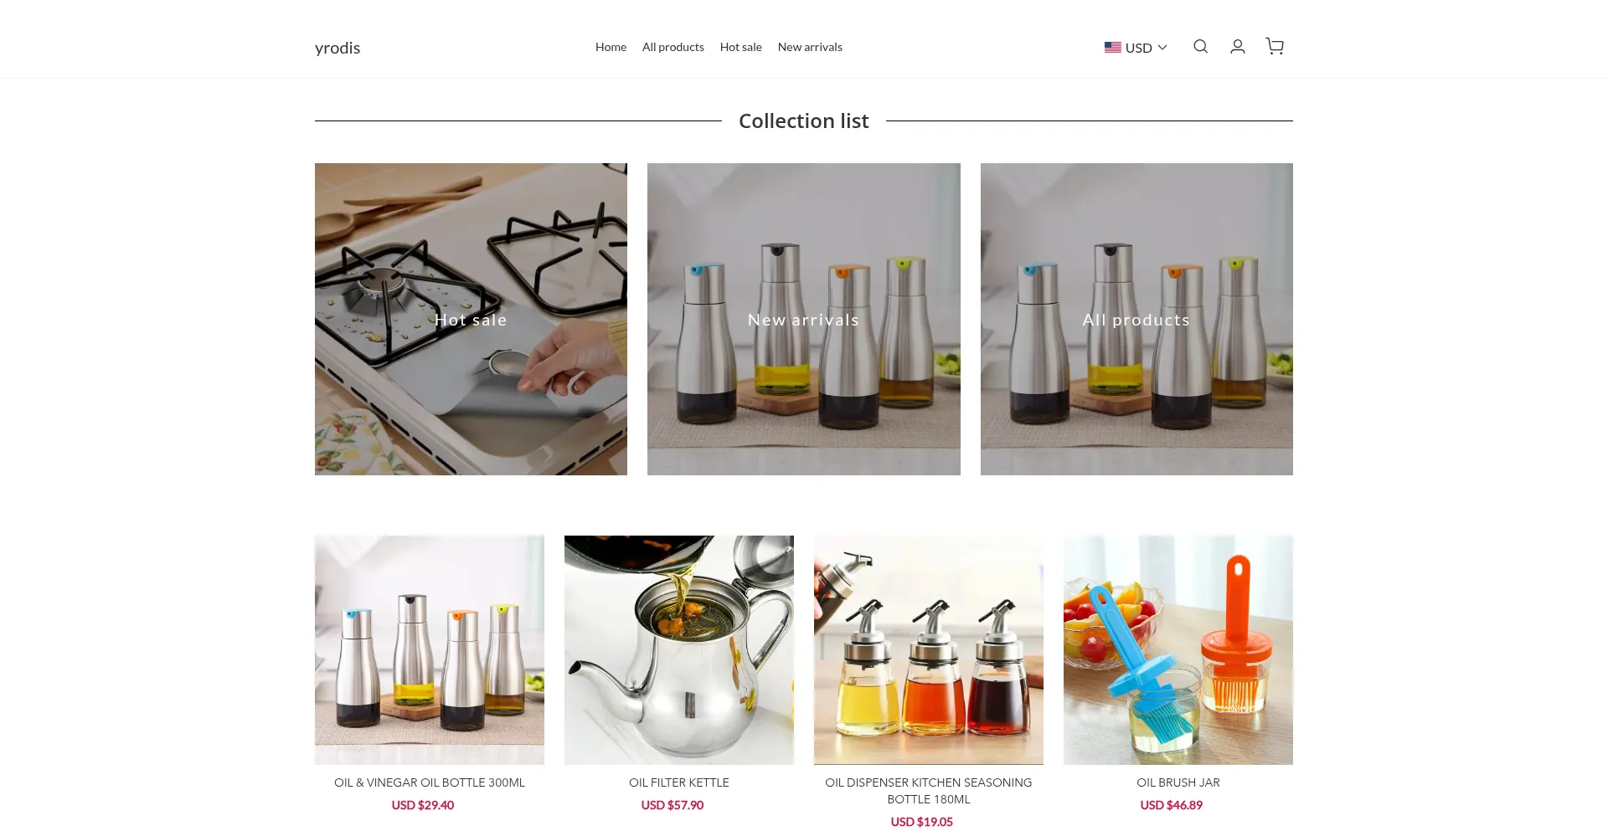Select Hot sale in the top menu
Viewport: 1608px width, 831px height.
click(x=740, y=47)
